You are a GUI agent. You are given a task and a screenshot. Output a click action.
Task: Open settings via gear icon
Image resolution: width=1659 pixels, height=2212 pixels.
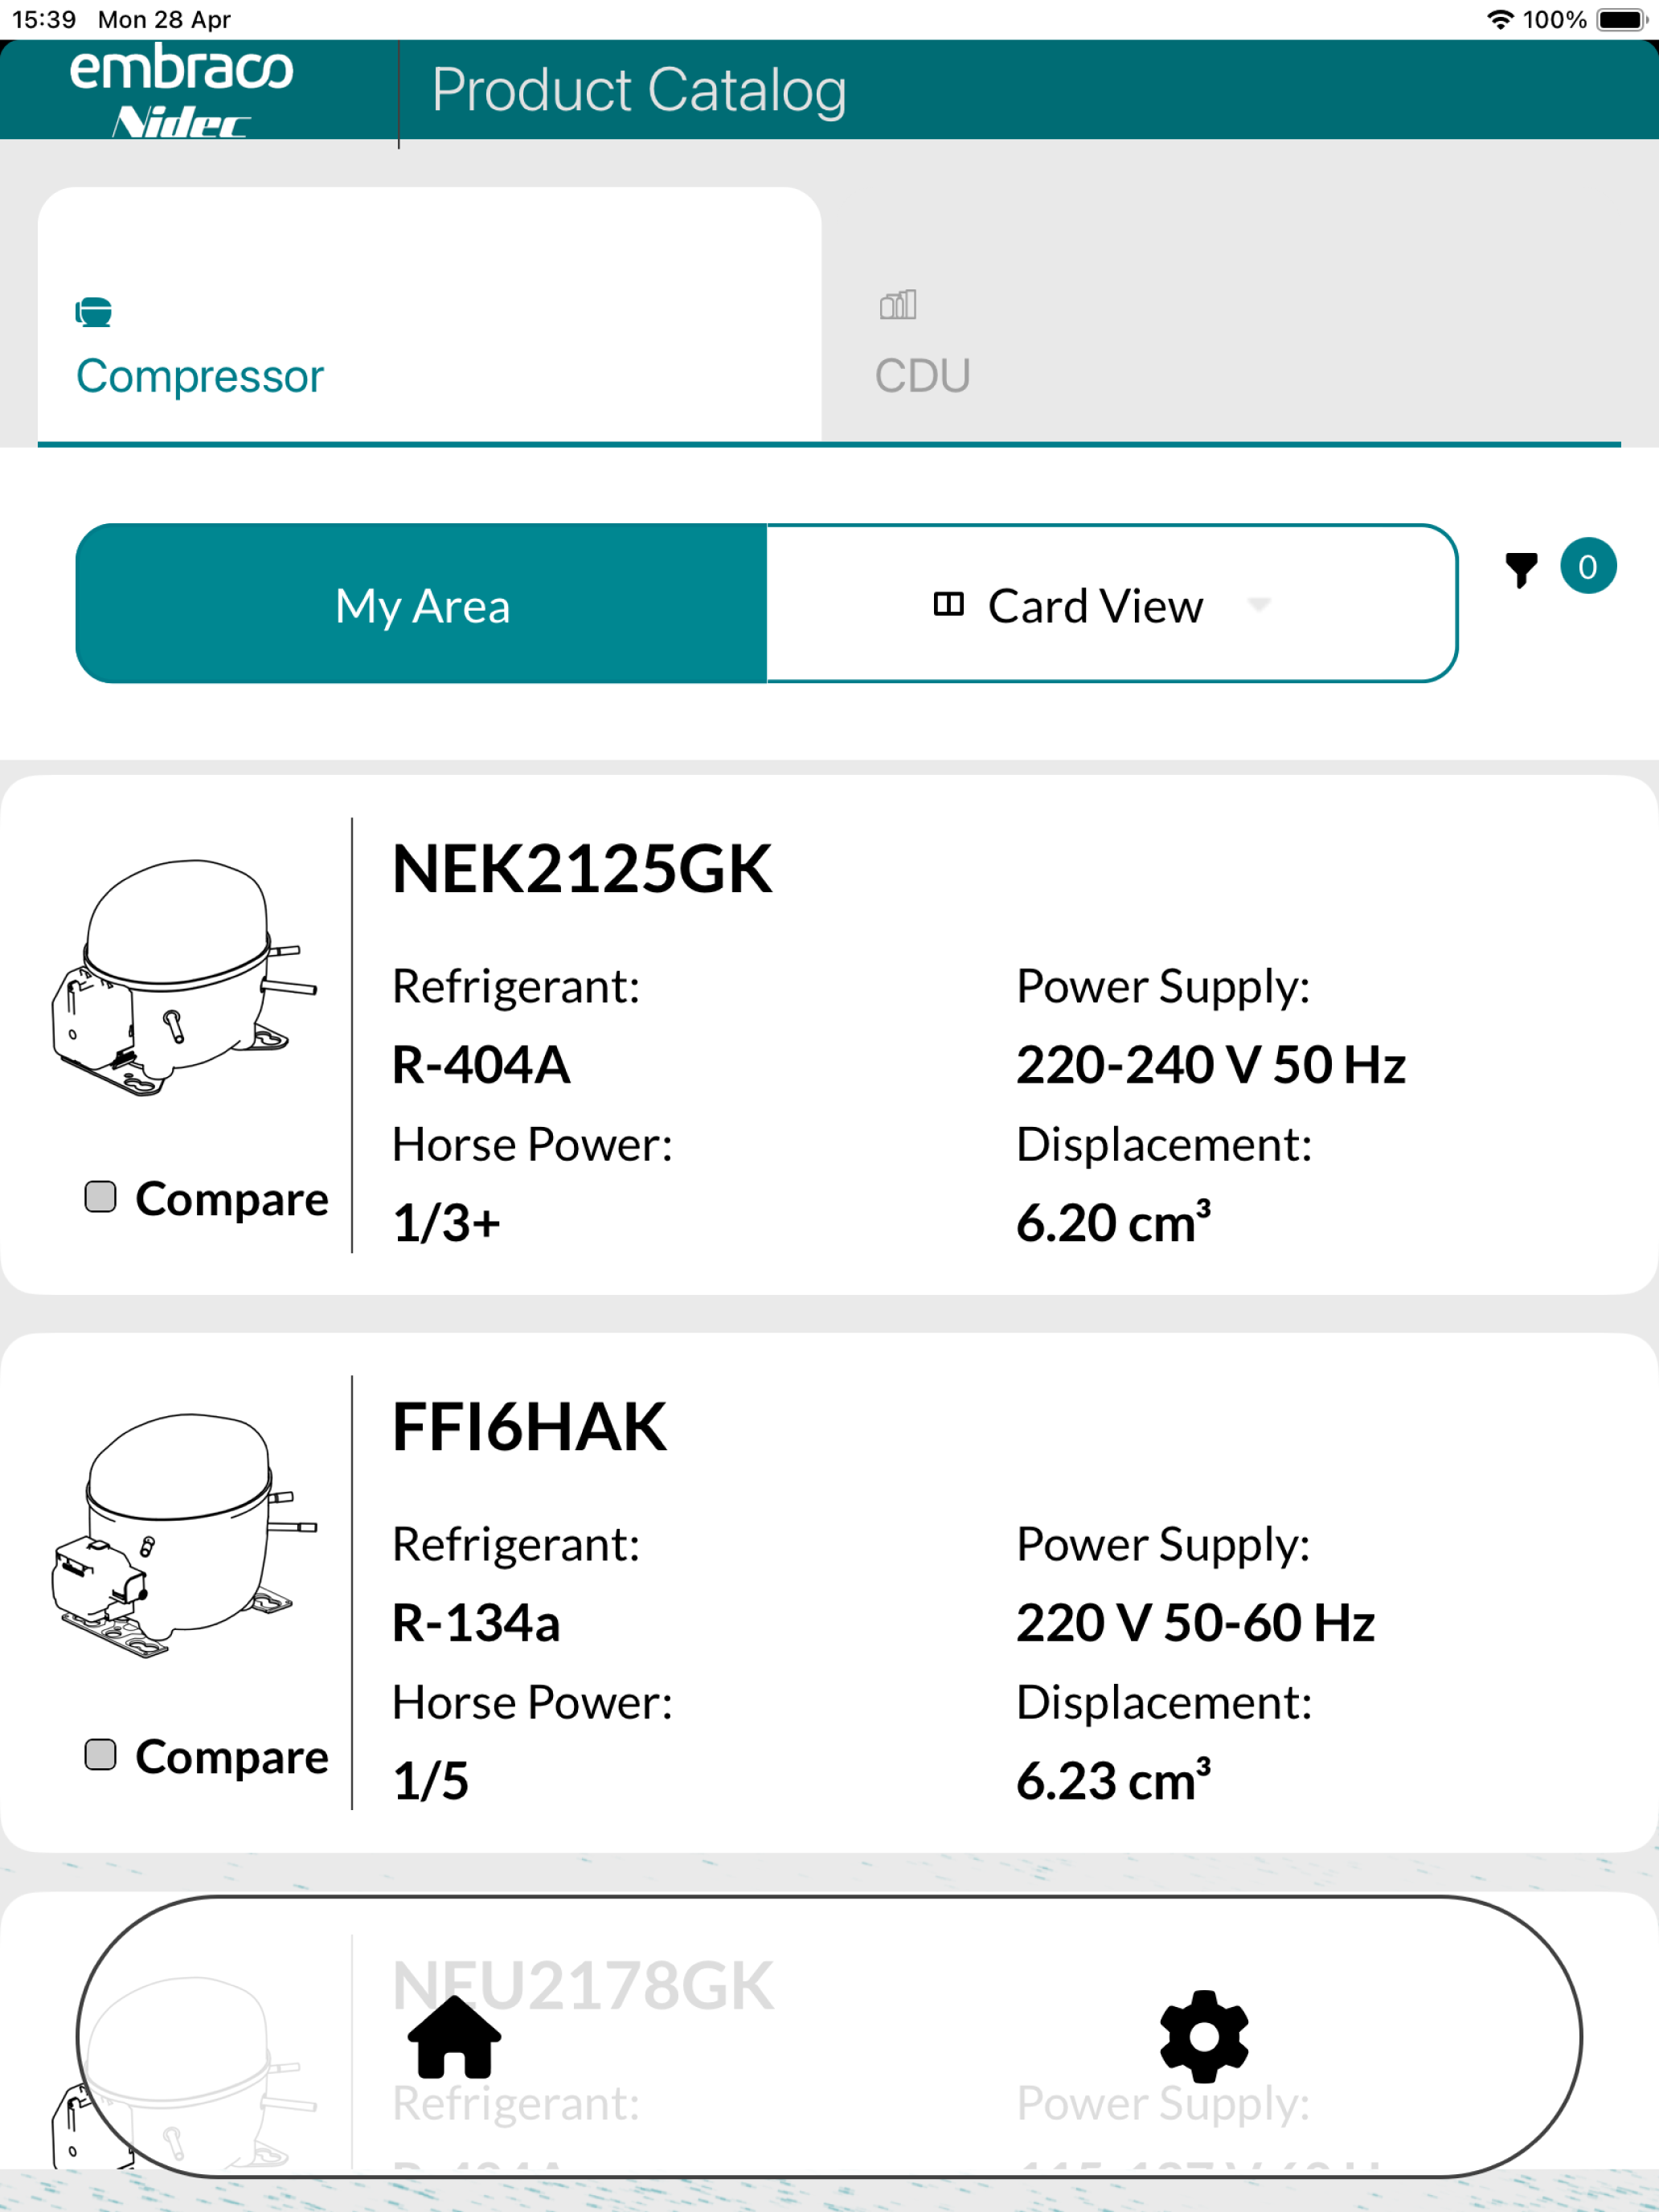coord(1204,2036)
